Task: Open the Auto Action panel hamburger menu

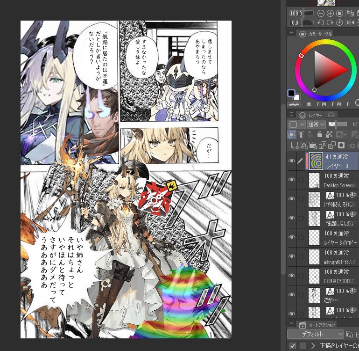Action: click(x=291, y=324)
